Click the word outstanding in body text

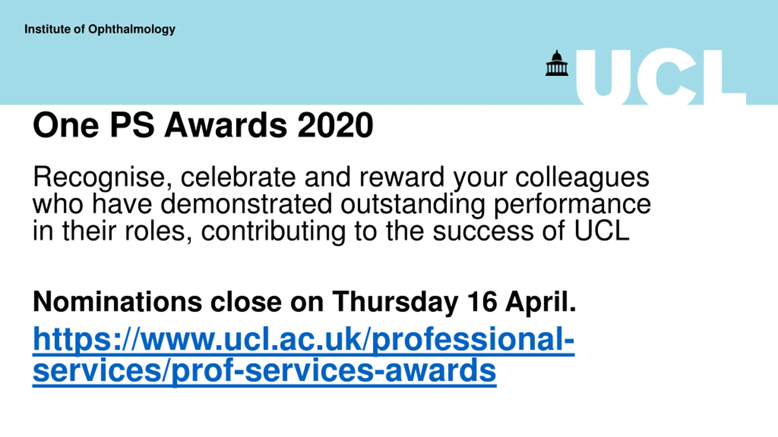[x=412, y=205]
